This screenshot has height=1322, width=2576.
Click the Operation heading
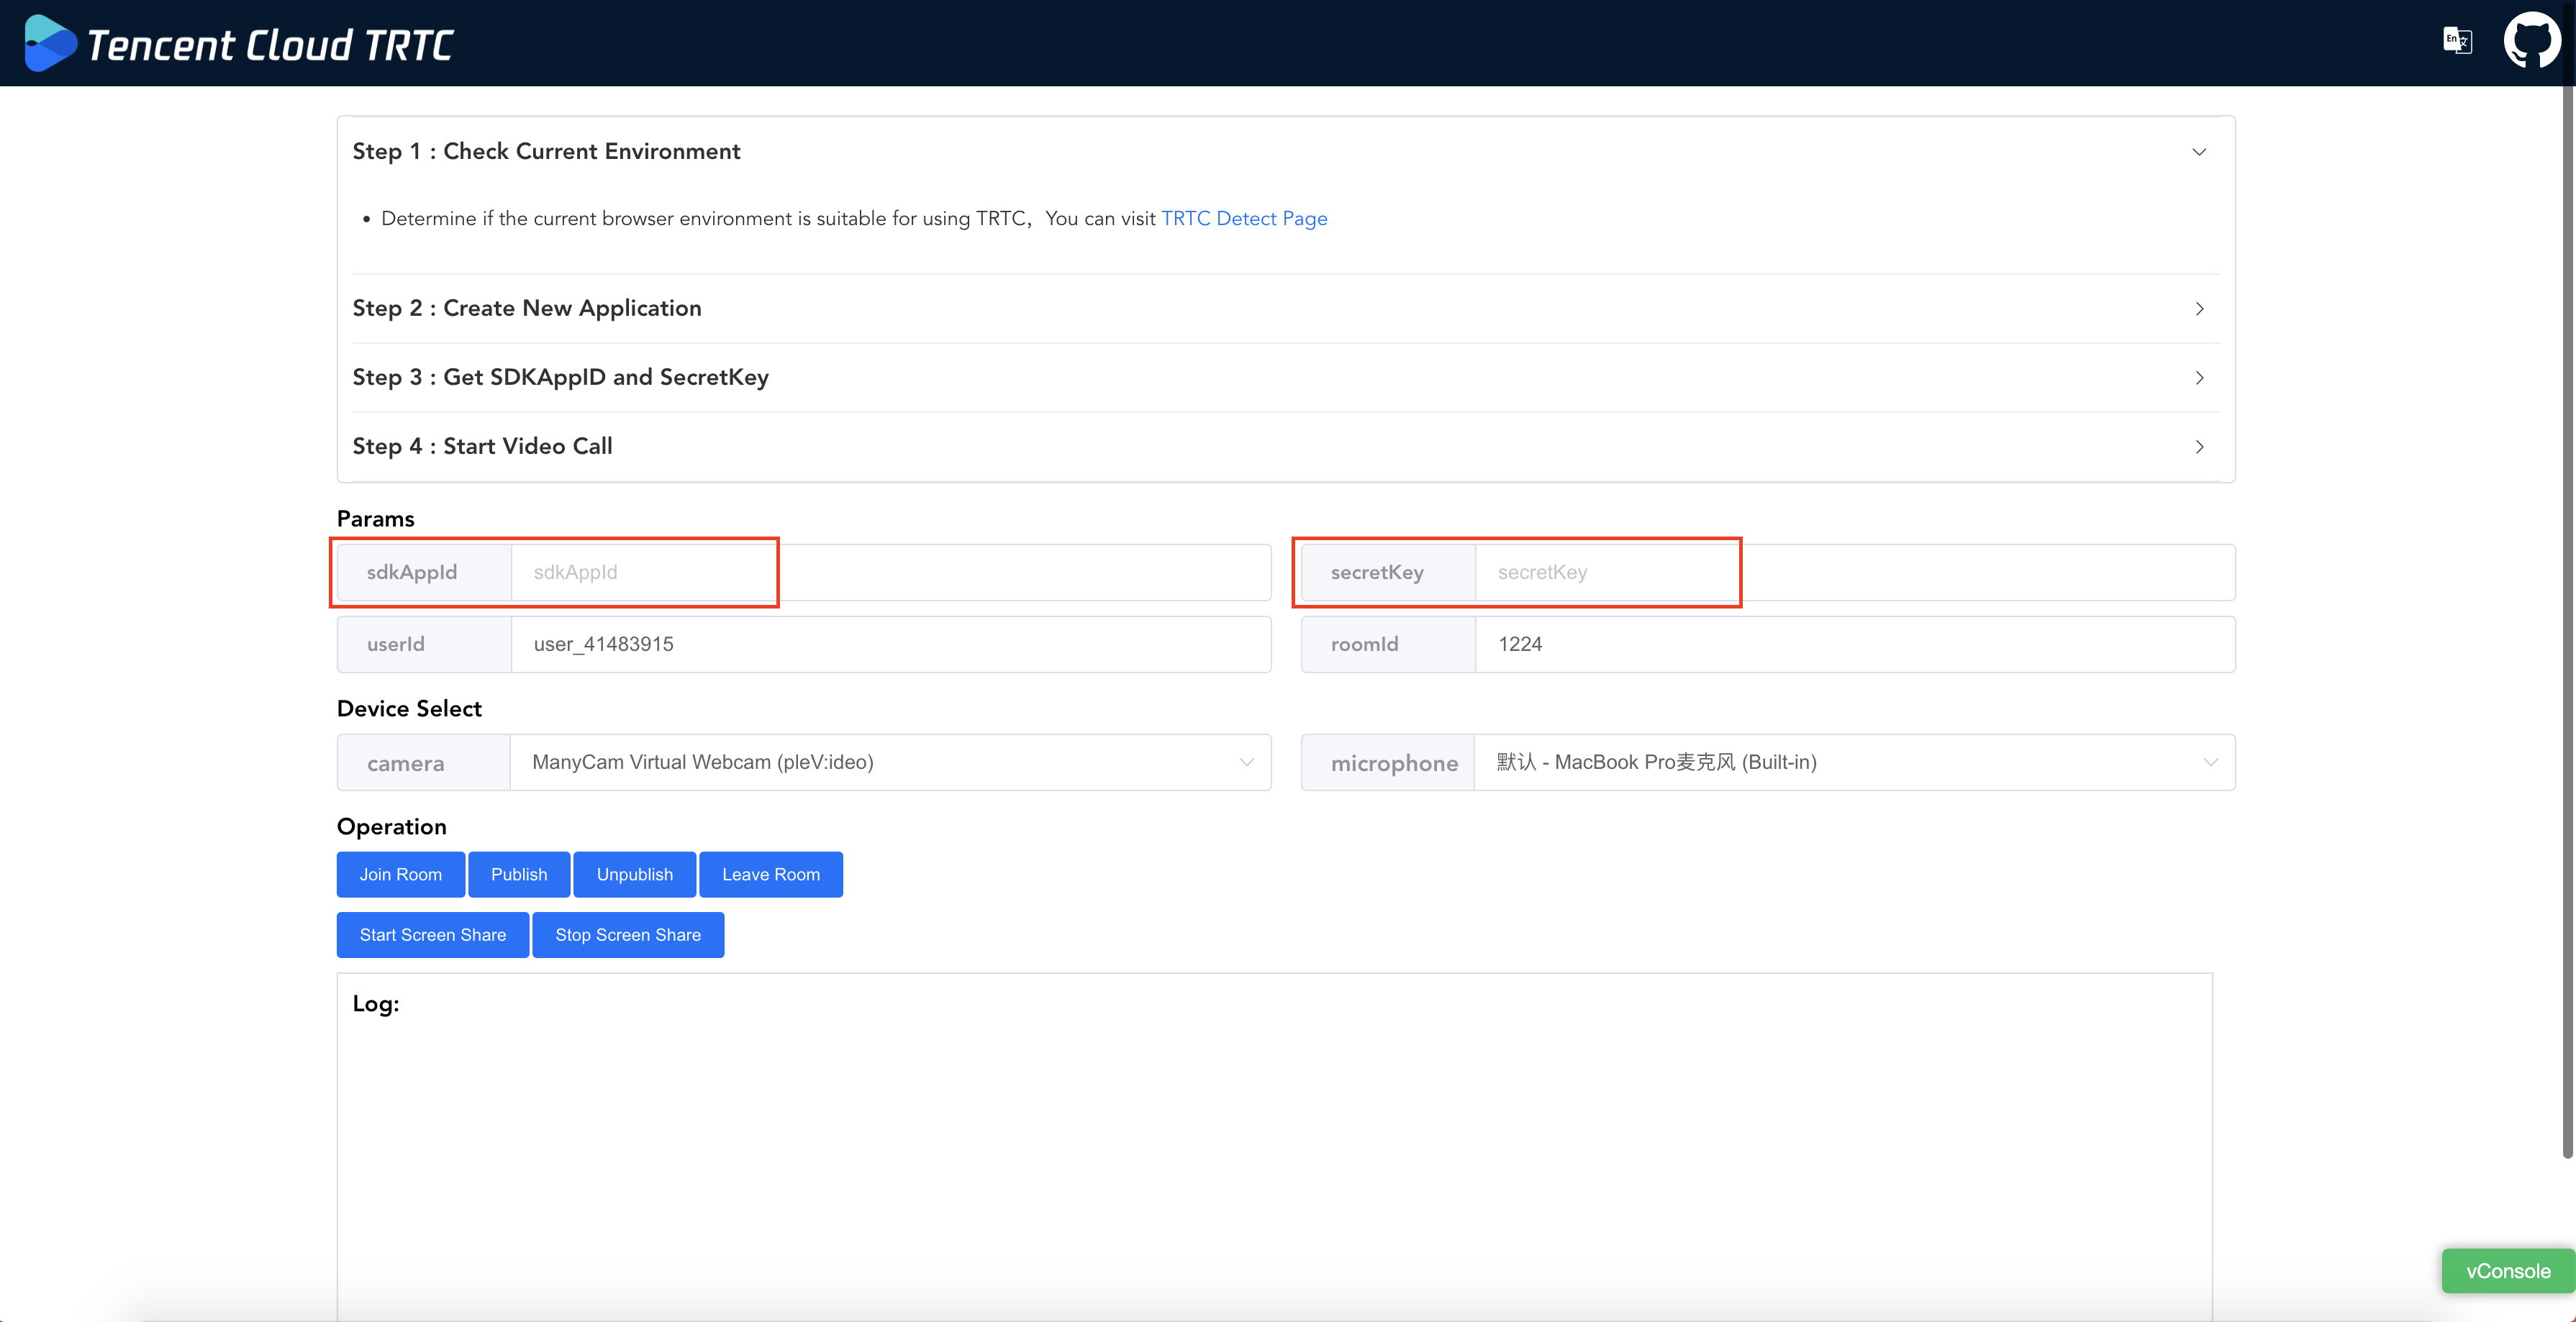(x=391, y=826)
